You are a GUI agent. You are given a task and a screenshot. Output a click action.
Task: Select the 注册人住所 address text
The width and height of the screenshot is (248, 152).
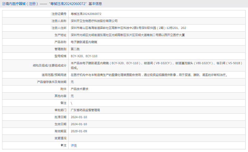tap(128, 28)
